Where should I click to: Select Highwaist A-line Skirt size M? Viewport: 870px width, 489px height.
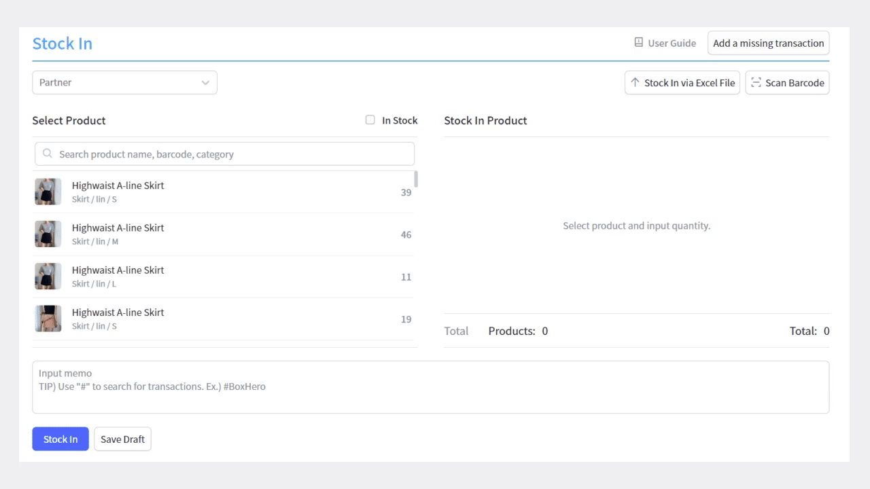[118, 234]
